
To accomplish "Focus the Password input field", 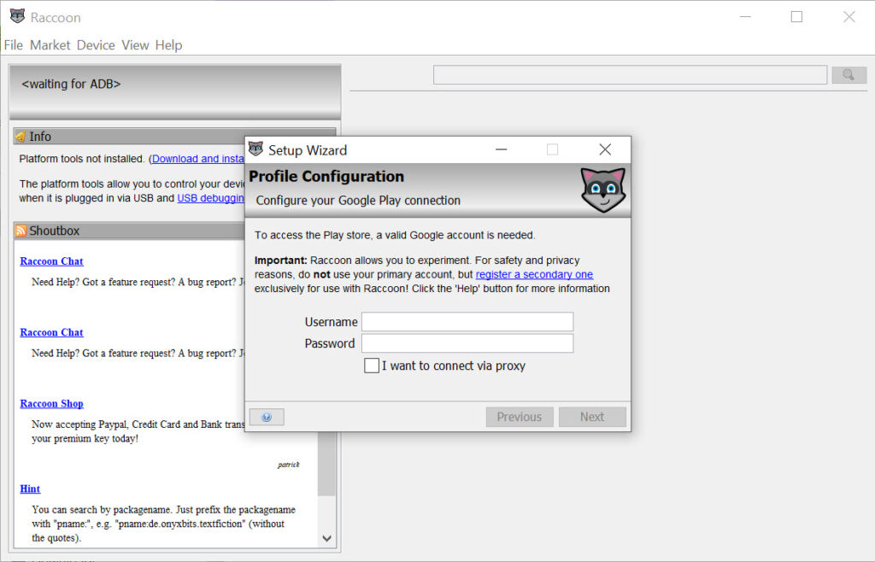I will [467, 343].
